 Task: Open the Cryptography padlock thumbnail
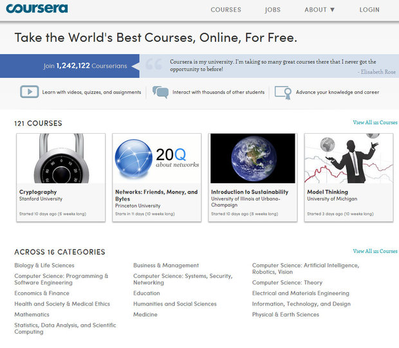[60, 158]
